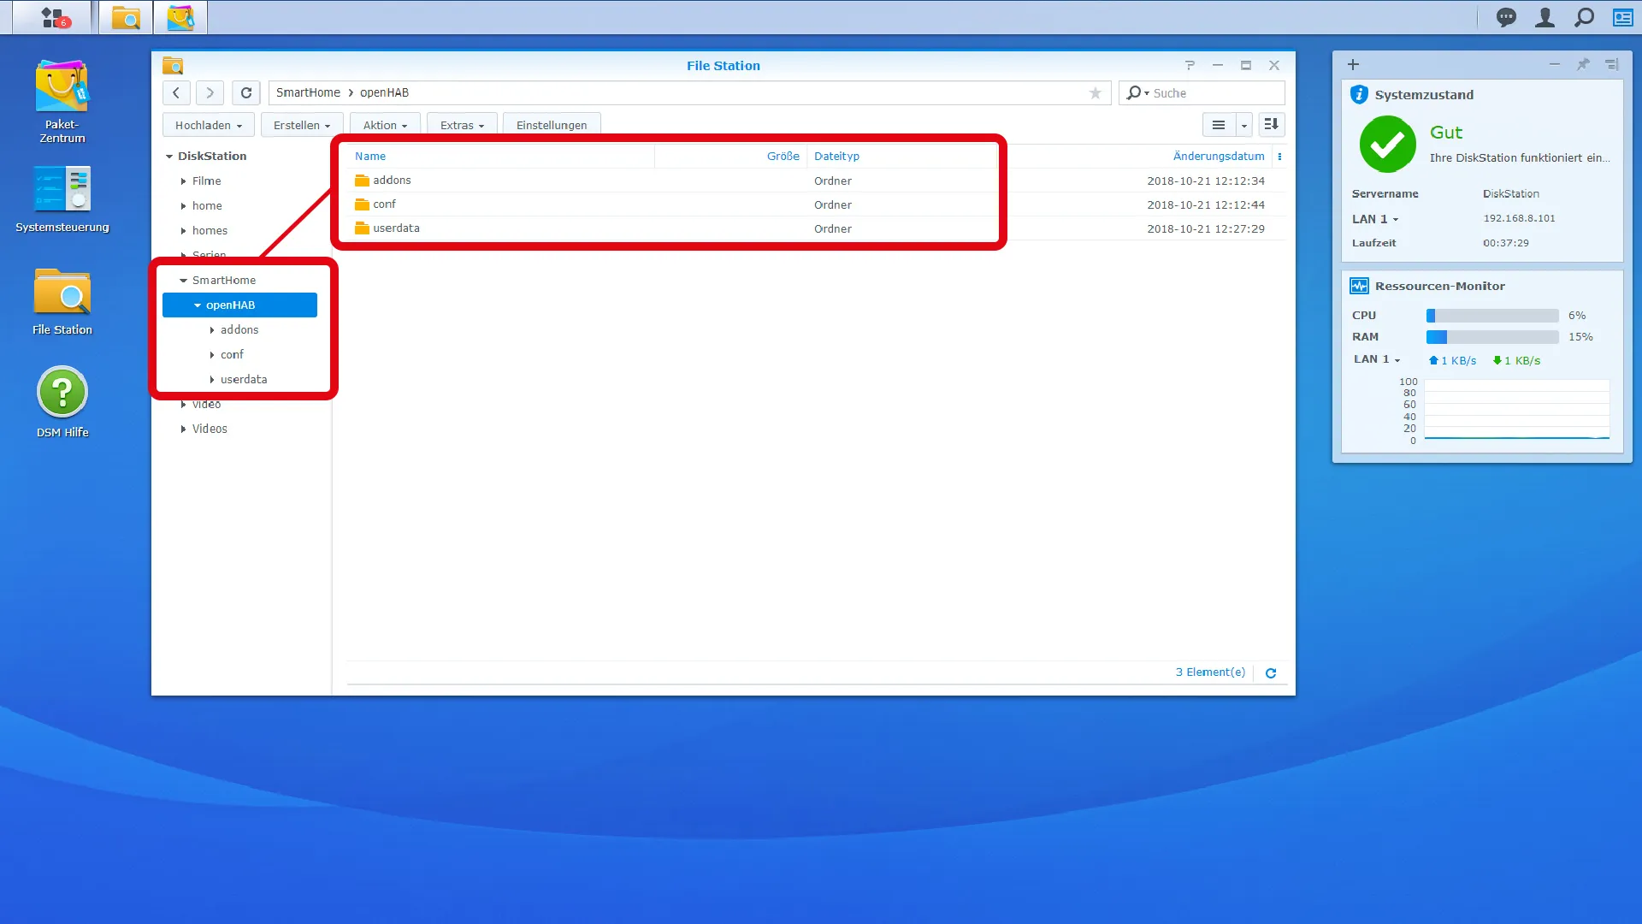Select the Filme folder in the tree
The height and width of the screenshot is (924, 1642).
tap(206, 181)
